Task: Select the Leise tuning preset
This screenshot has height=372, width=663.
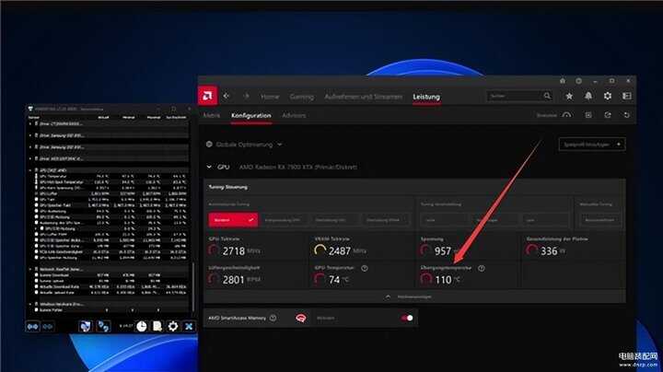Action: [x=444, y=220]
